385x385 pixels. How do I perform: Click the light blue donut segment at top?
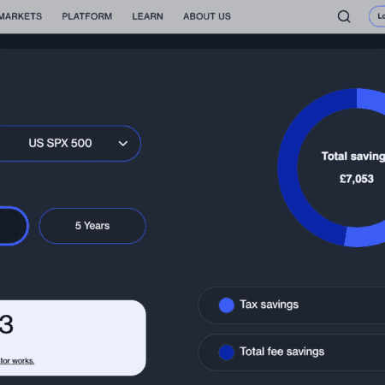coord(370,100)
